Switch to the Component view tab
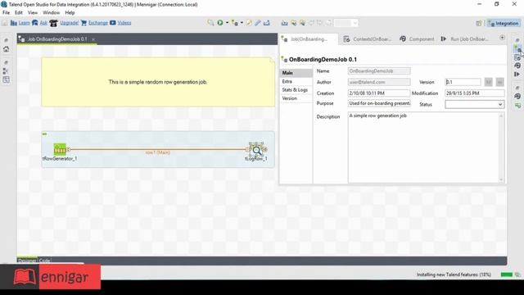The height and width of the screenshot is (295, 524). point(417,39)
